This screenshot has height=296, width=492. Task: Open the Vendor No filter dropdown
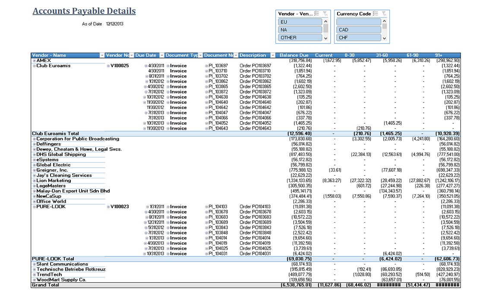(132, 56)
